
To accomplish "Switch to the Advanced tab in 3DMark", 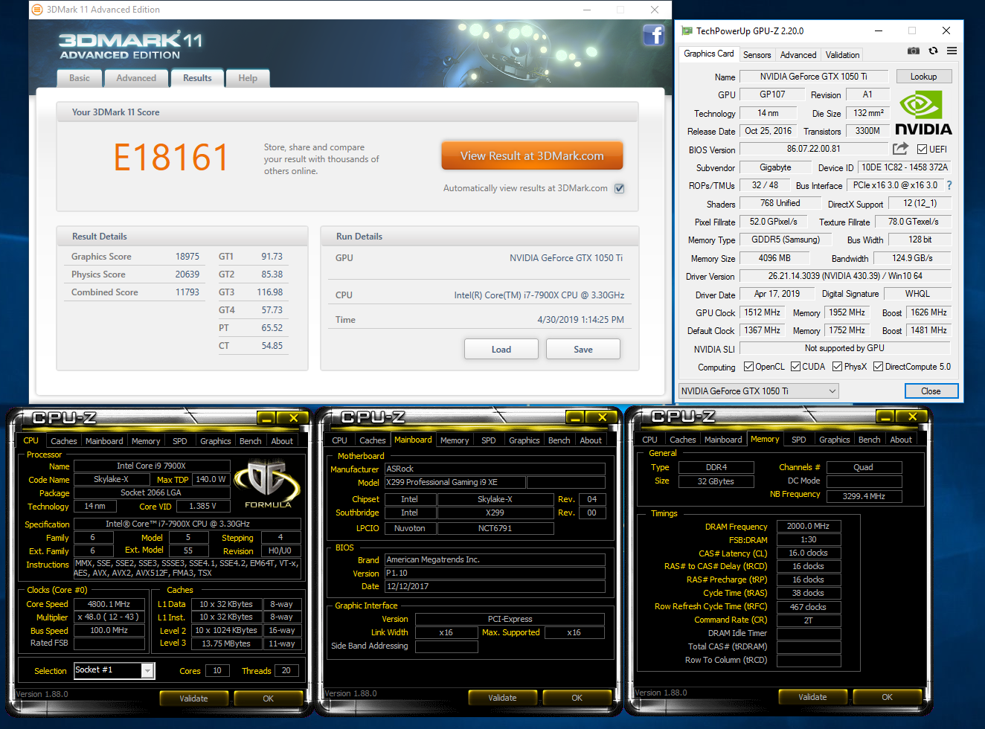I will pyautogui.click(x=136, y=78).
